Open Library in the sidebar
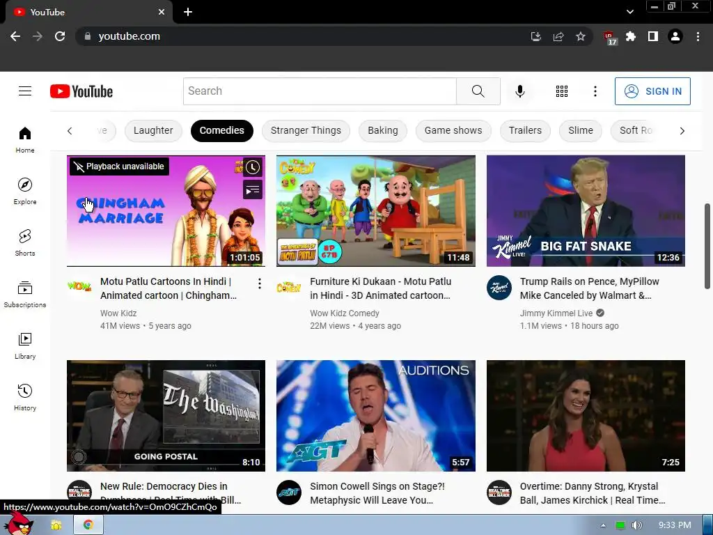713x535 pixels. (x=25, y=346)
